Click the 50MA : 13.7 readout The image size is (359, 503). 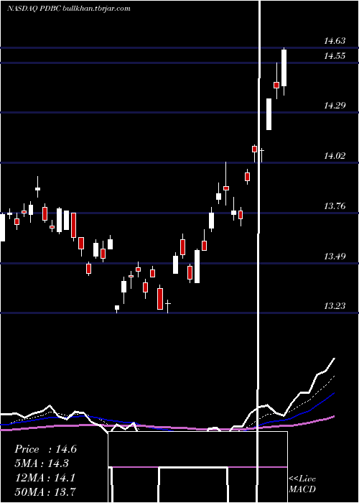click(45, 492)
